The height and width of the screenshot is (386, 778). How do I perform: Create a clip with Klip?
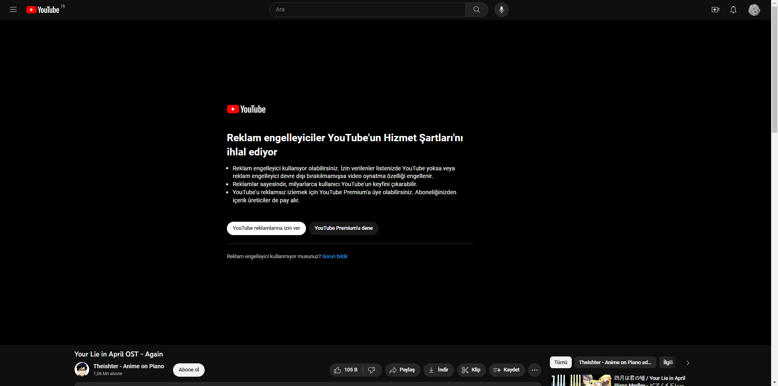(472, 370)
